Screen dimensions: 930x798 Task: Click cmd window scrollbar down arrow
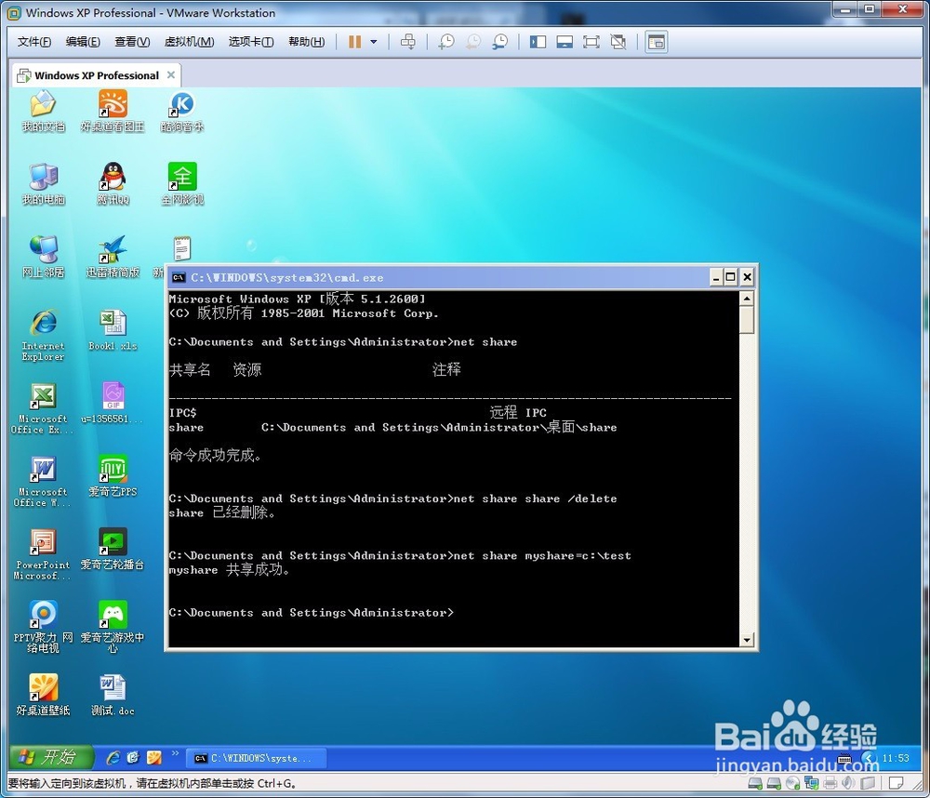[x=747, y=640]
